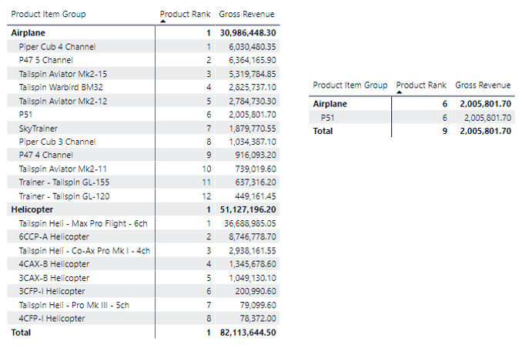Click the SkyTrainer product row
522x348 pixels.
[38, 128]
